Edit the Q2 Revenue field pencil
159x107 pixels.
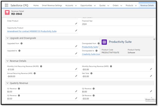[x=151, y=91]
